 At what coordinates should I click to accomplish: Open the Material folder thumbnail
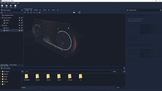(x=37, y=76)
